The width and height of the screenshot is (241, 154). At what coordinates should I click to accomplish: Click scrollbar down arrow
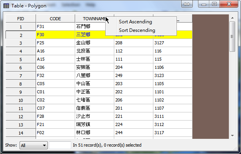tap(232, 136)
